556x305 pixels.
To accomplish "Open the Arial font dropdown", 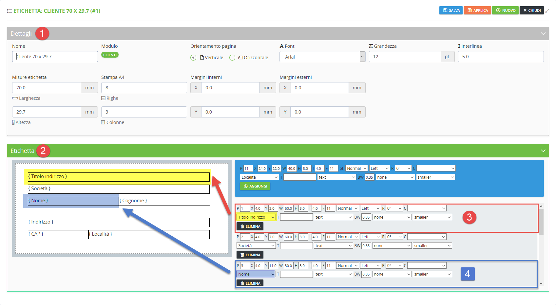I will tap(322, 57).
